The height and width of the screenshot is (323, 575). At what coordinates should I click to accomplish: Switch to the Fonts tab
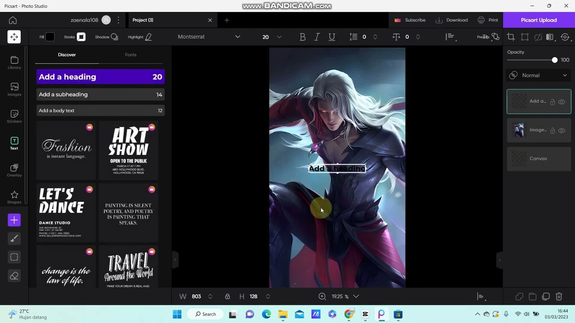pyautogui.click(x=130, y=54)
